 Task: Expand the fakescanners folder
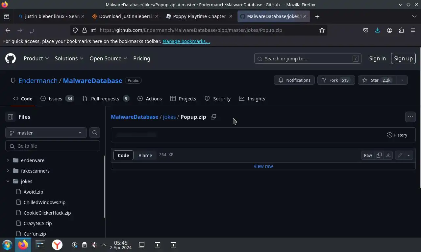(x=8, y=171)
